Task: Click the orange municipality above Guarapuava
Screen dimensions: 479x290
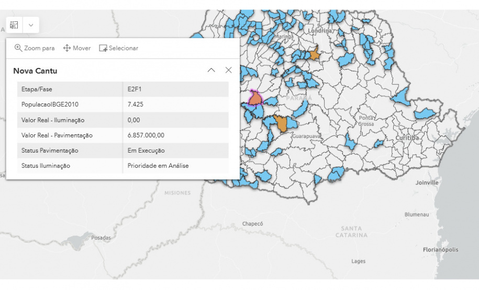Action: point(282,124)
